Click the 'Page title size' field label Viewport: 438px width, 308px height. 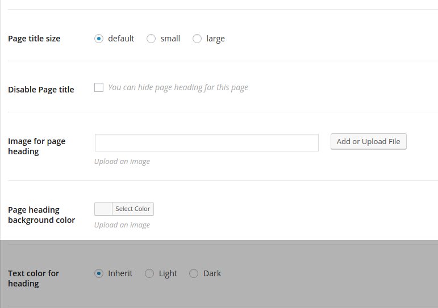coord(34,39)
